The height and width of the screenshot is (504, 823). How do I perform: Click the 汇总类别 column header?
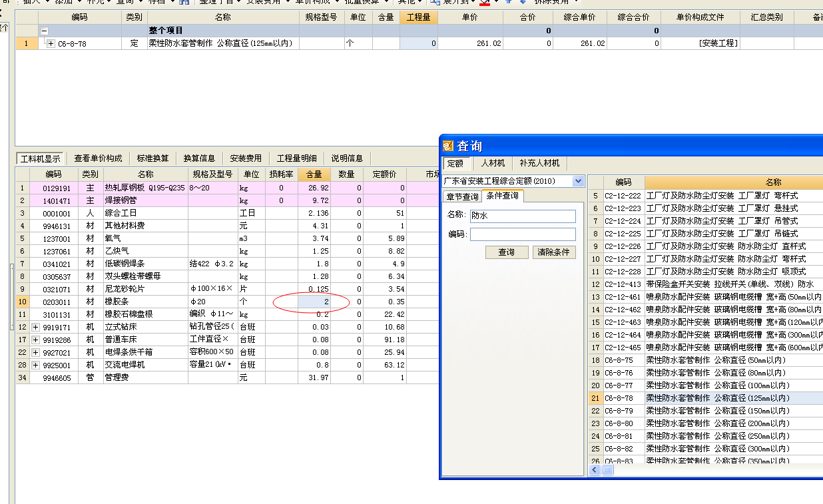[767, 17]
